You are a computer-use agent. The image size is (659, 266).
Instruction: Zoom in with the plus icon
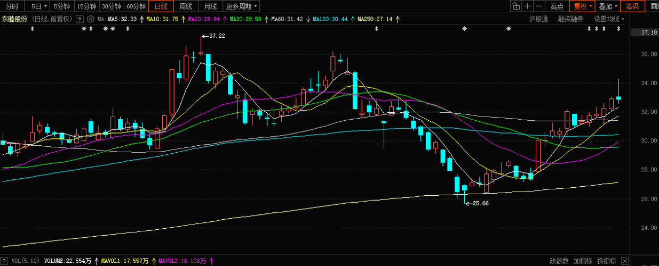pyautogui.click(x=528, y=6)
